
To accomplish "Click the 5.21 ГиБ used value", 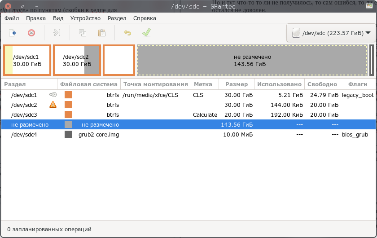I will pyautogui.click(x=290, y=95).
